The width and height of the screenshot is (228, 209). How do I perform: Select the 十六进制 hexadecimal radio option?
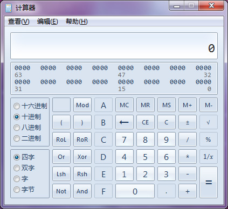pyautogui.click(x=30, y=106)
